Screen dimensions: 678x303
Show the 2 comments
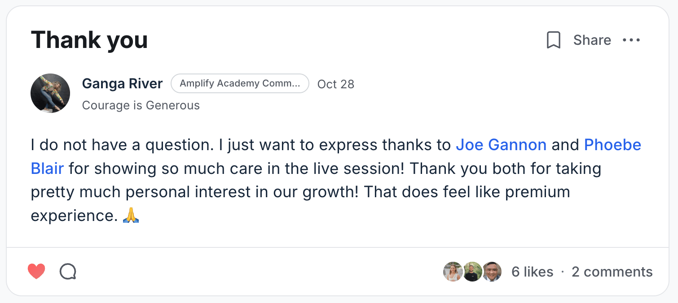[x=612, y=272]
